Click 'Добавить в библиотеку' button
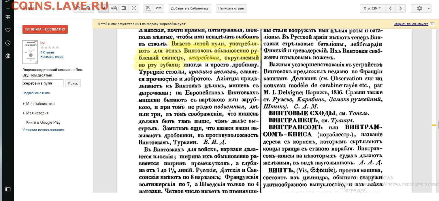This screenshot has width=439, height=201. click(x=190, y=8)
